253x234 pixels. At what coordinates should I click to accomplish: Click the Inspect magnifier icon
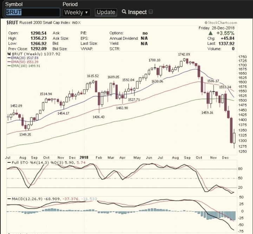click(124, 12)
